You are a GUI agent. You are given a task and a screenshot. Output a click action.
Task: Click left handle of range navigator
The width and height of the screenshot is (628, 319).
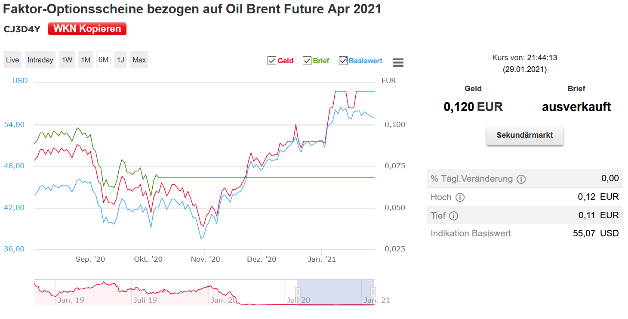point(298,292)
